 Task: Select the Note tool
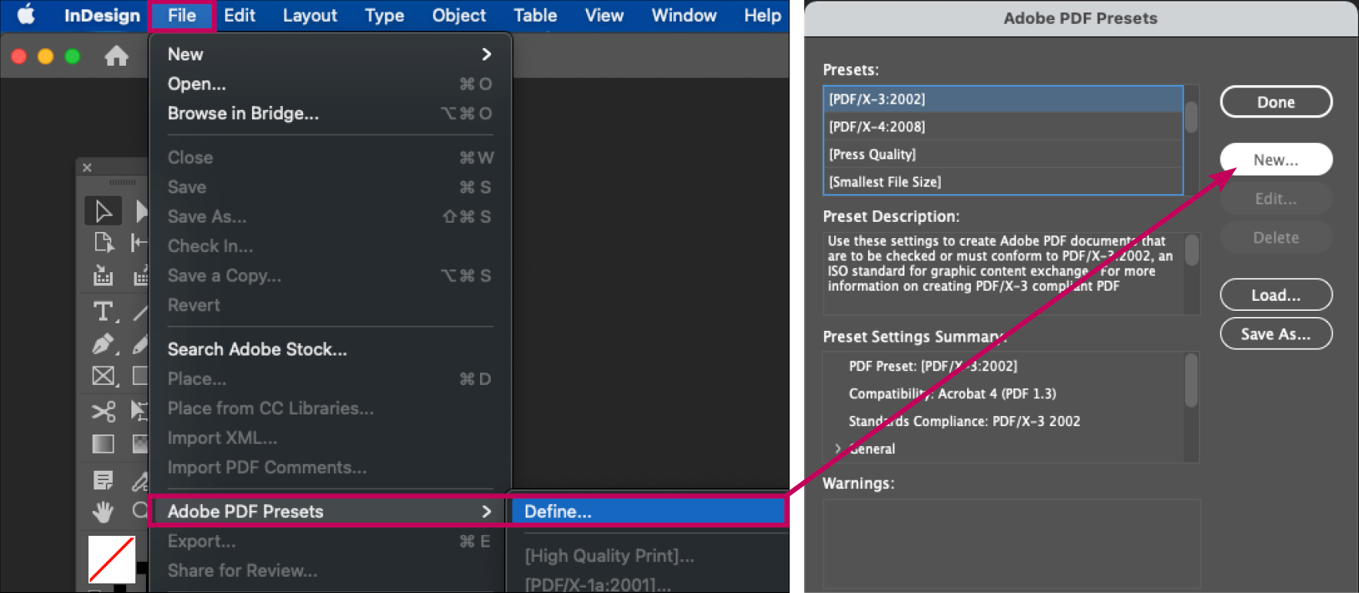tap(103, 480)
